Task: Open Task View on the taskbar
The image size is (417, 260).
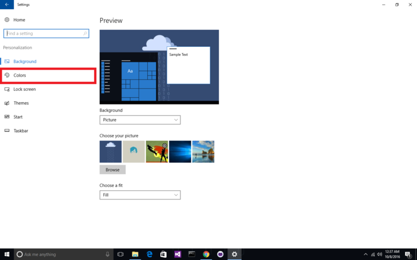Action: (120, 254)
